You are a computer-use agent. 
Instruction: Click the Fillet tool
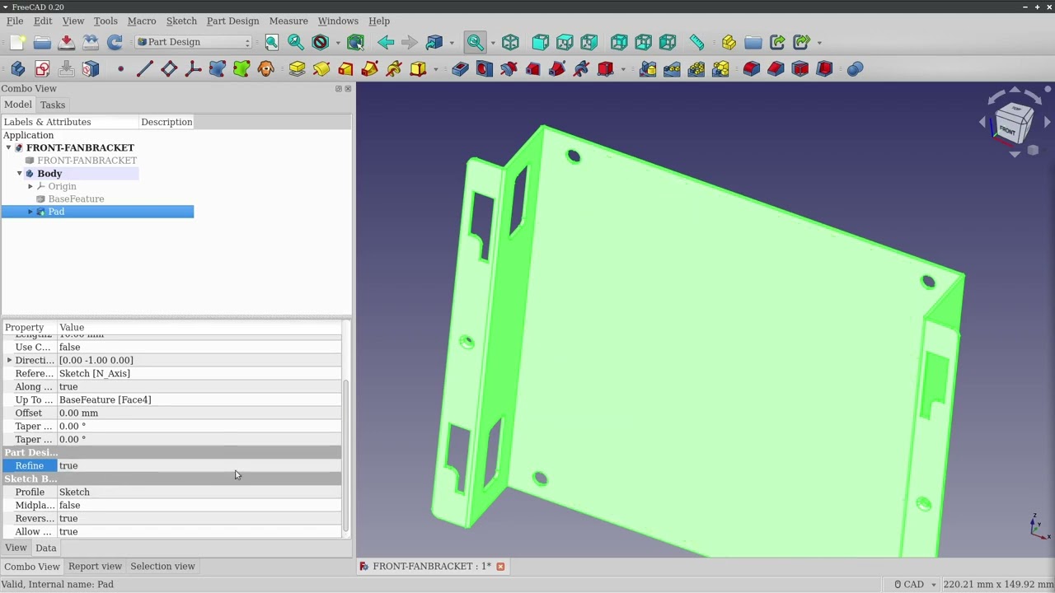click(x=752, y=69)
